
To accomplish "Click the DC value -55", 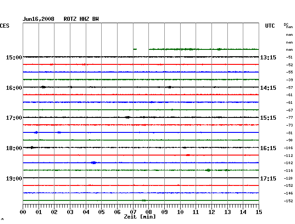I will [x=290, y=72].
